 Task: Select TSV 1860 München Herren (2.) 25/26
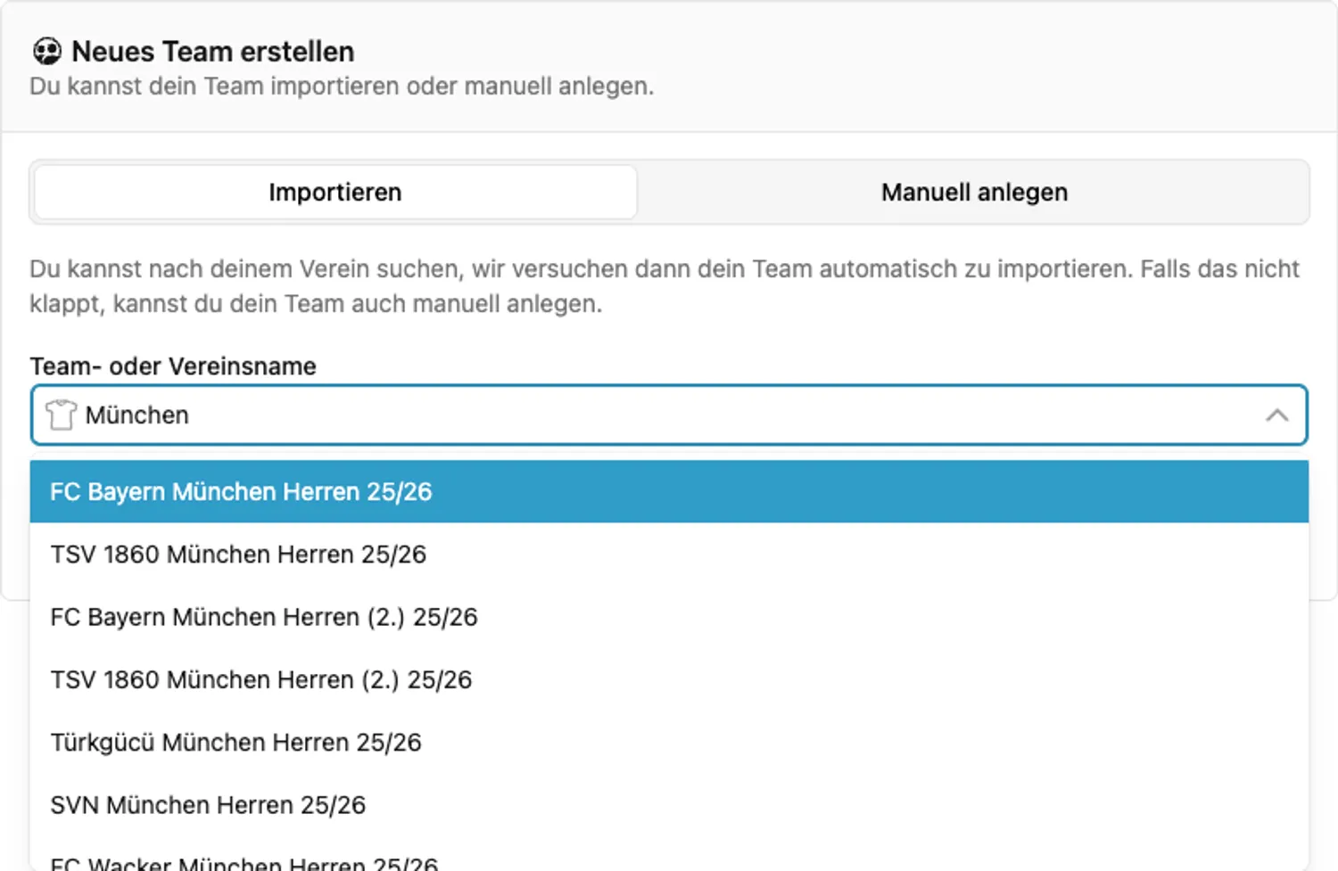(669, 680)
